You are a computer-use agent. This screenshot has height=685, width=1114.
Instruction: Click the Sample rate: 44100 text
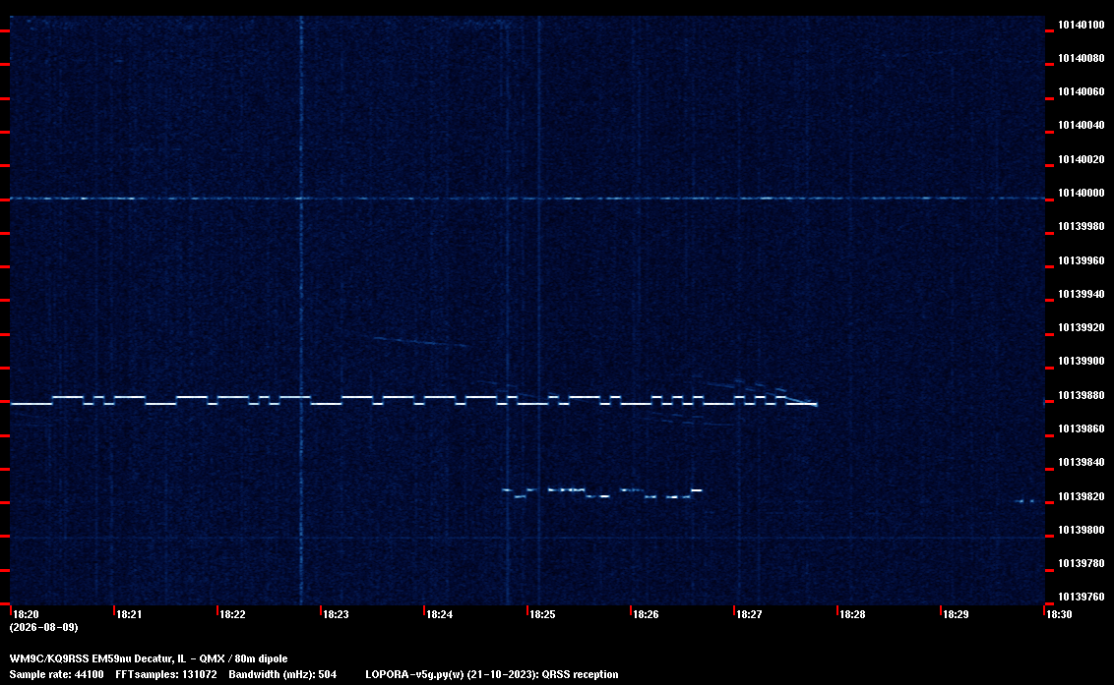click(x=56, y=674)
